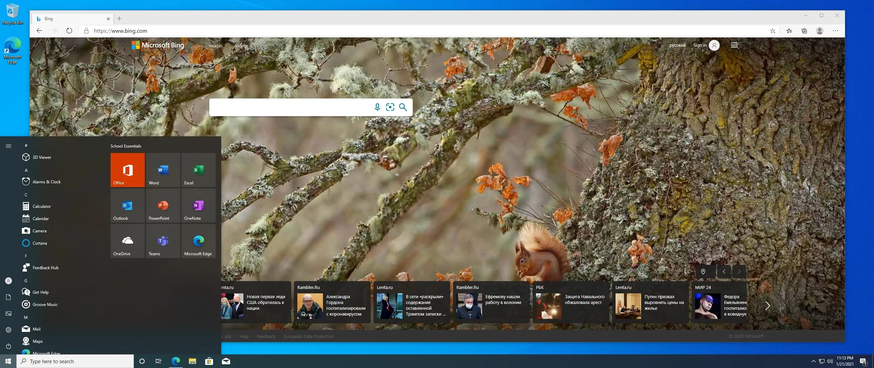Toggle Sign in button on Bing
Screen dimensions: 874x368
pyautogui.click(x=705, y=45)
